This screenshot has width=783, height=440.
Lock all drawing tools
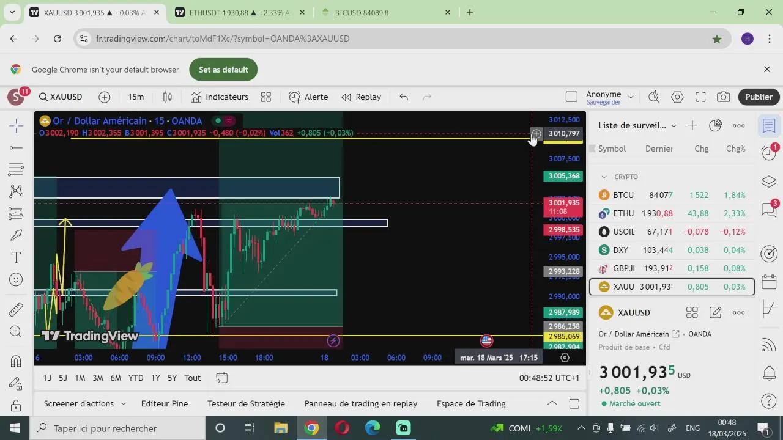(x=17, y=406)
